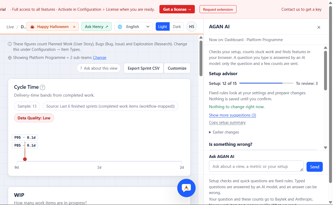
Task: Click the red cycle time marker dot
Action: tap(25, 159)
